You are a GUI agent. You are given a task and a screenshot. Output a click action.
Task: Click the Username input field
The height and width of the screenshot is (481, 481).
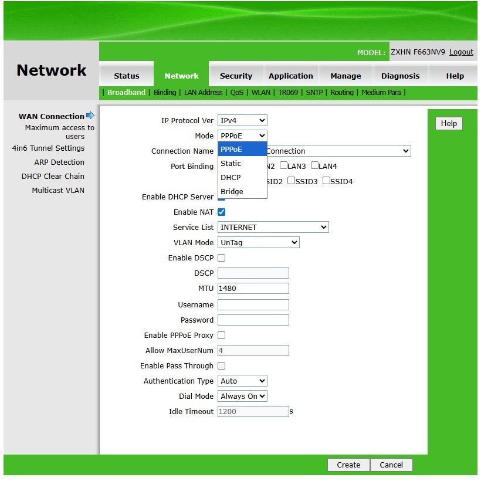[x=253, y=305]
